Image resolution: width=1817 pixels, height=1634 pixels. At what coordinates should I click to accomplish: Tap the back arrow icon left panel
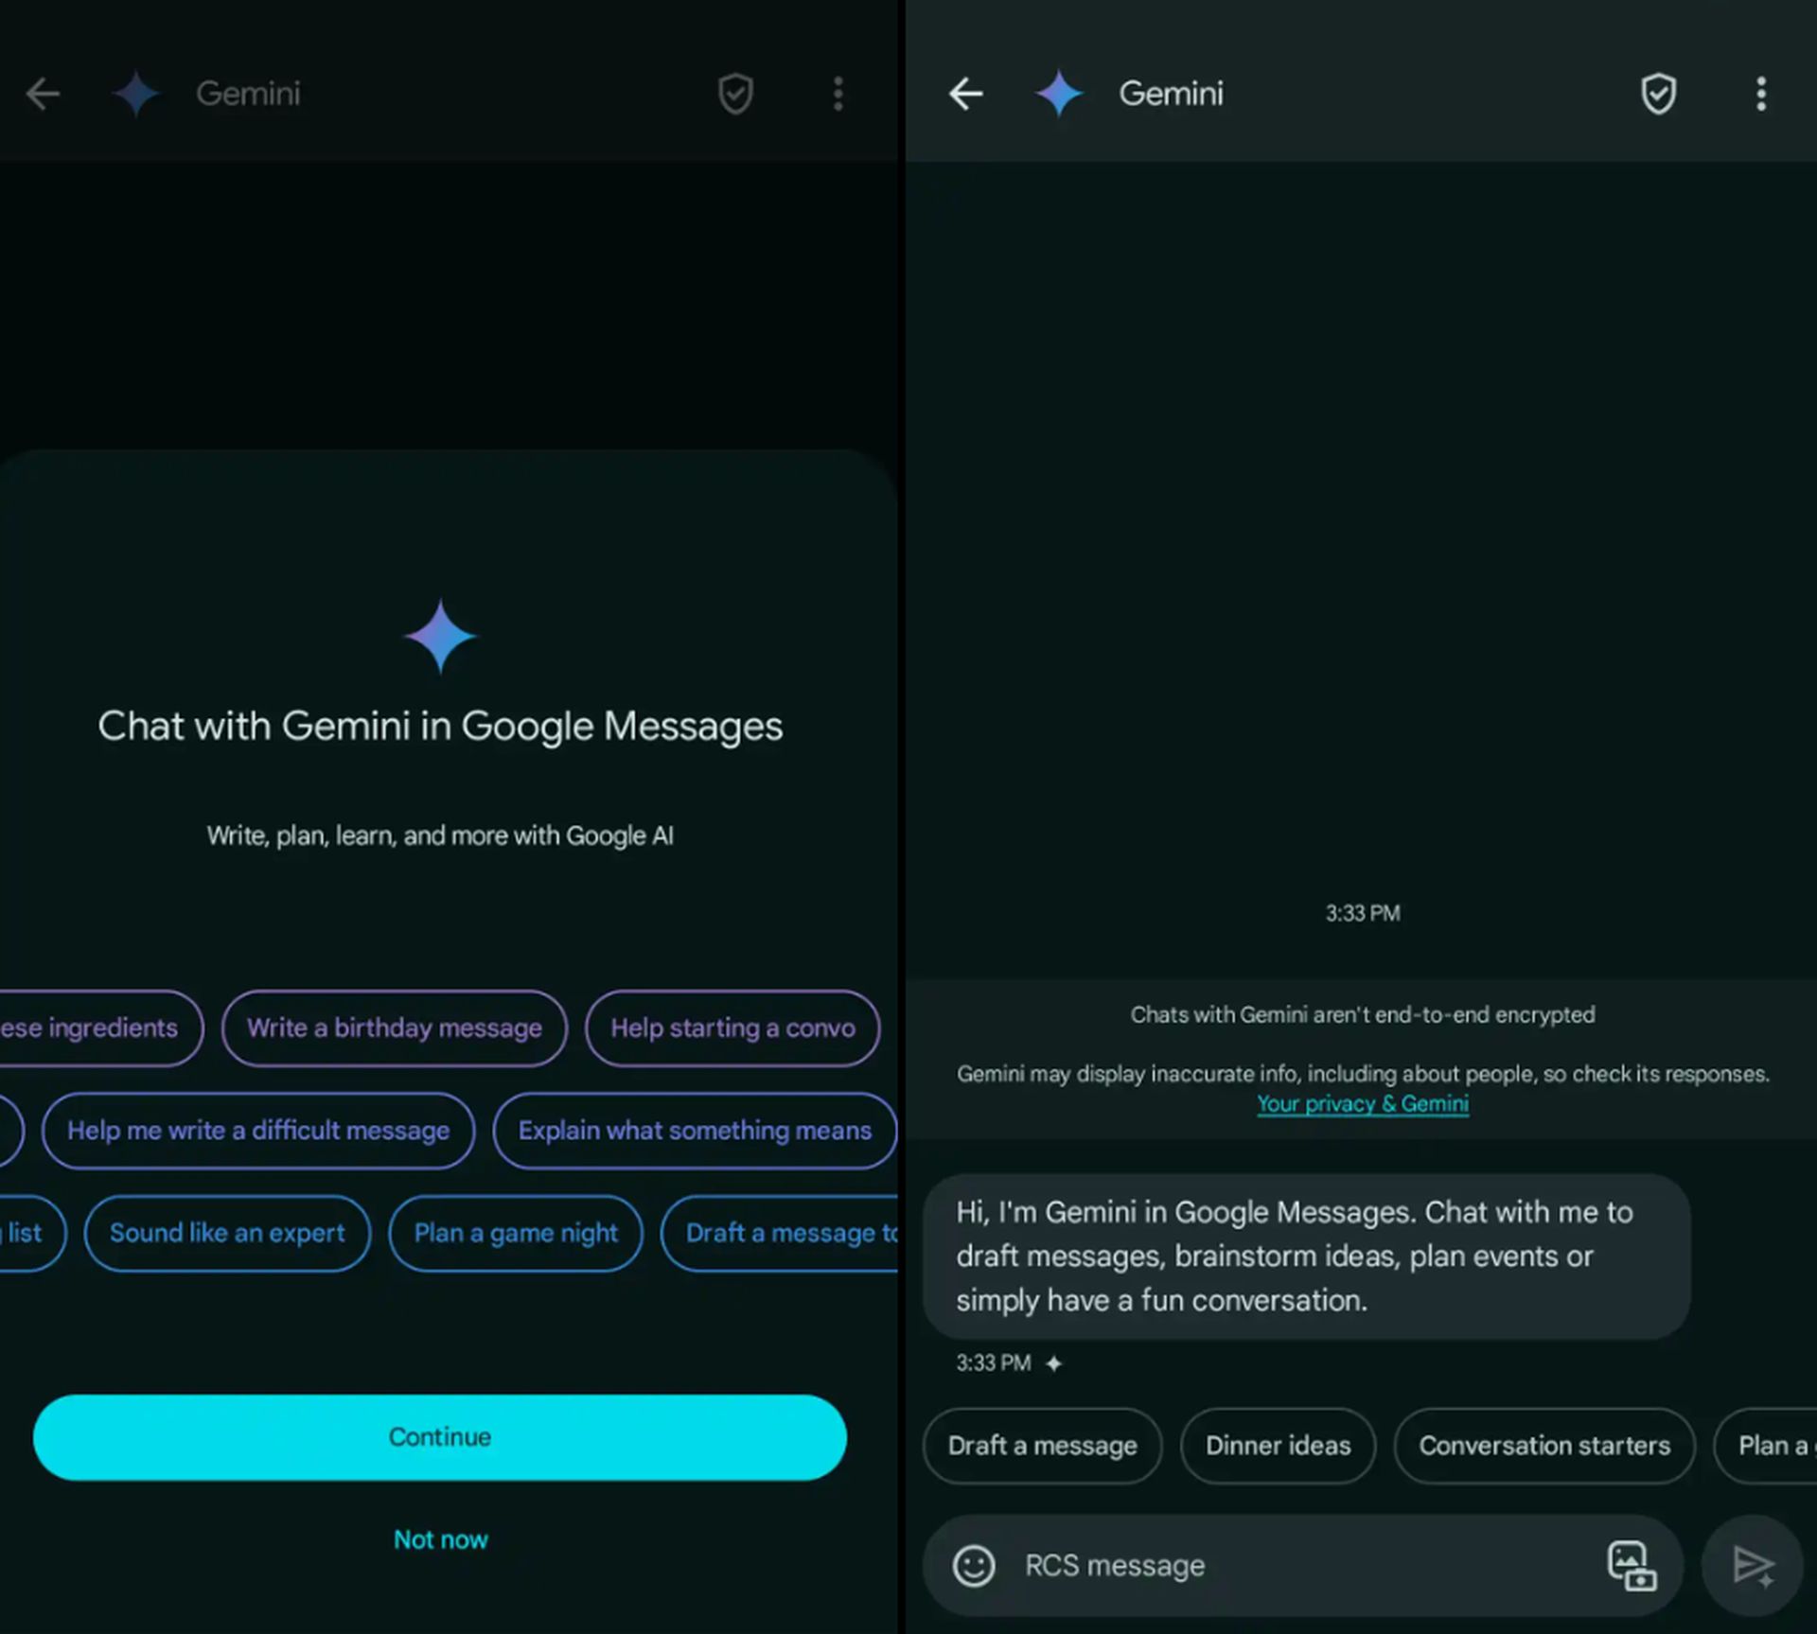point(43,93)
